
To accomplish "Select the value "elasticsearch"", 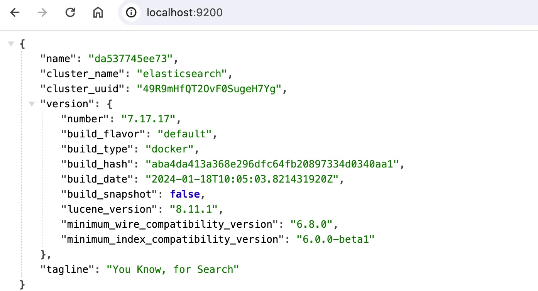I will 181,74.
